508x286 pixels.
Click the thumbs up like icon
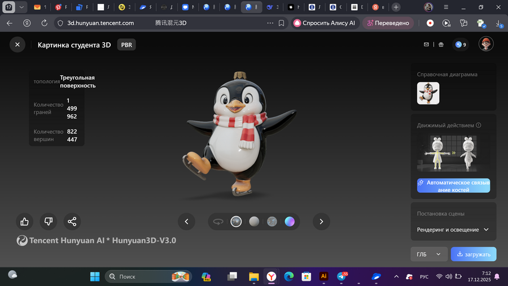click(x=24, y=222)
